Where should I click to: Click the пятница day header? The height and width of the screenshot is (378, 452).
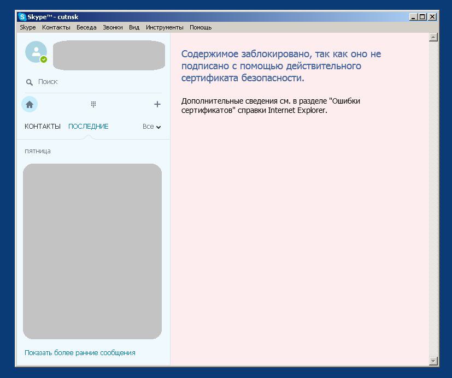tap(38, 151)
